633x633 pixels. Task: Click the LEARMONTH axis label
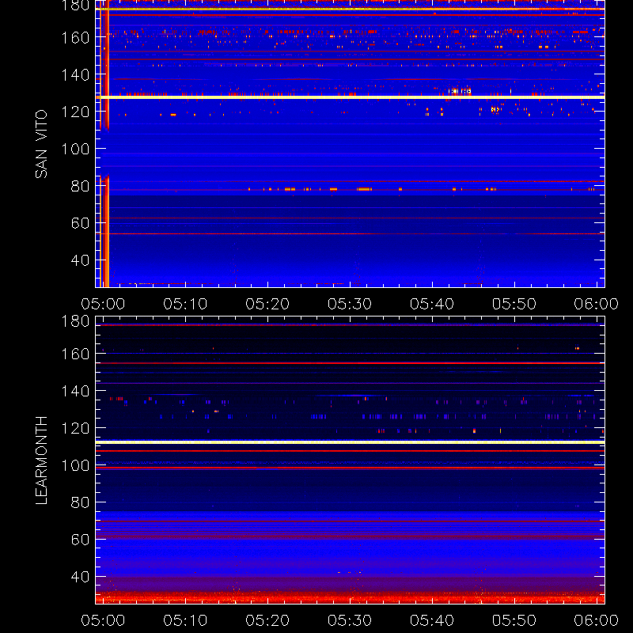pyautogui.click(x=41, y=461)
